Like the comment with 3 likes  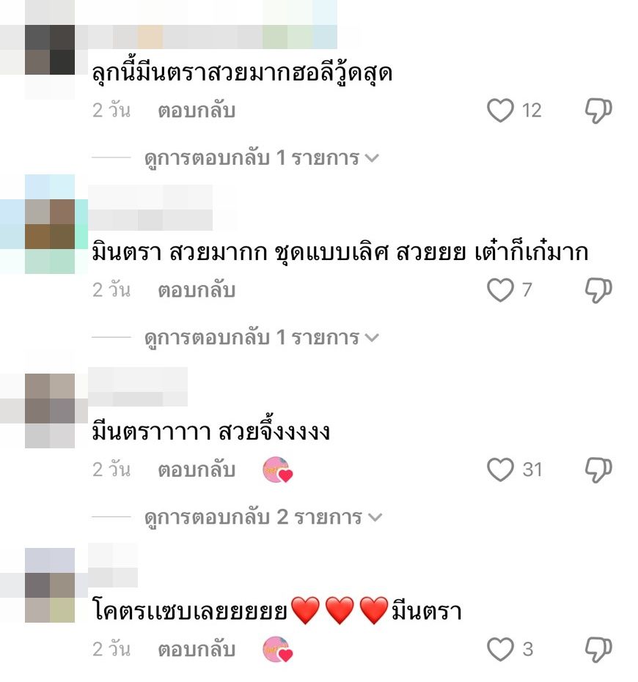(x=500, y=649)
